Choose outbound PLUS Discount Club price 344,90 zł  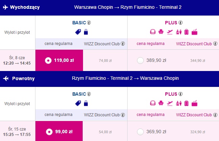tap(198, 61)
